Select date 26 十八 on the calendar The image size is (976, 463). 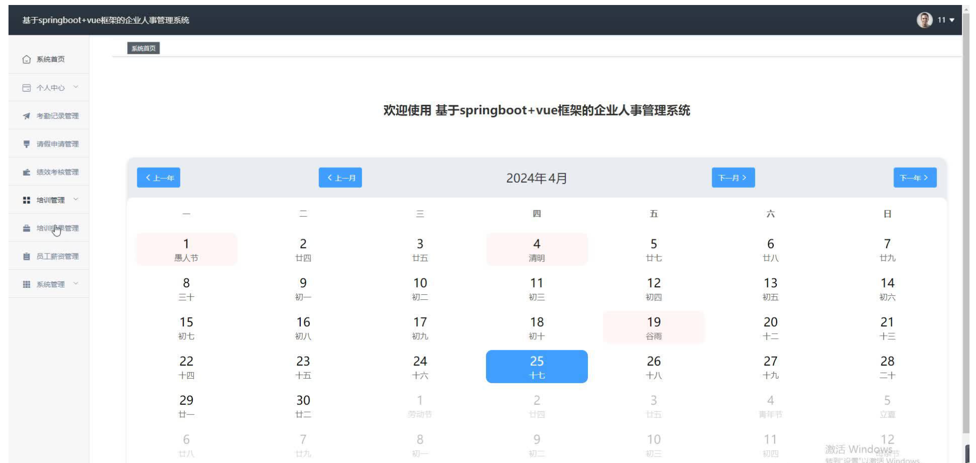[654, 367]
